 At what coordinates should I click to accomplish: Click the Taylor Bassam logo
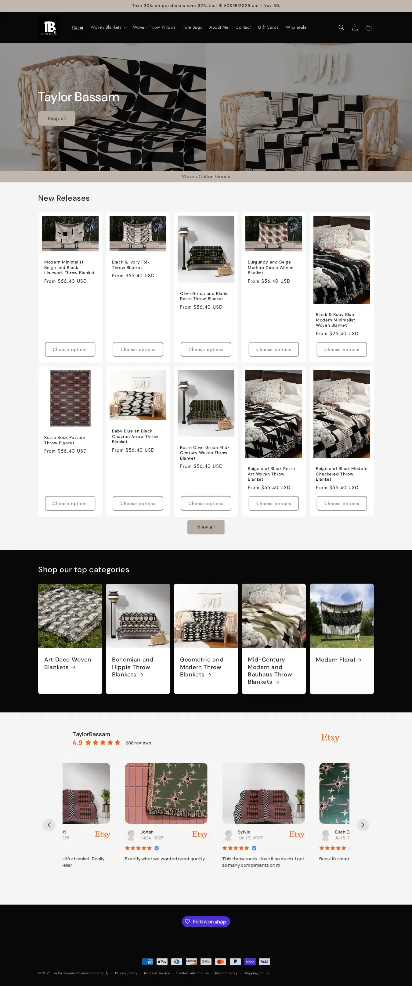point(49,27)
